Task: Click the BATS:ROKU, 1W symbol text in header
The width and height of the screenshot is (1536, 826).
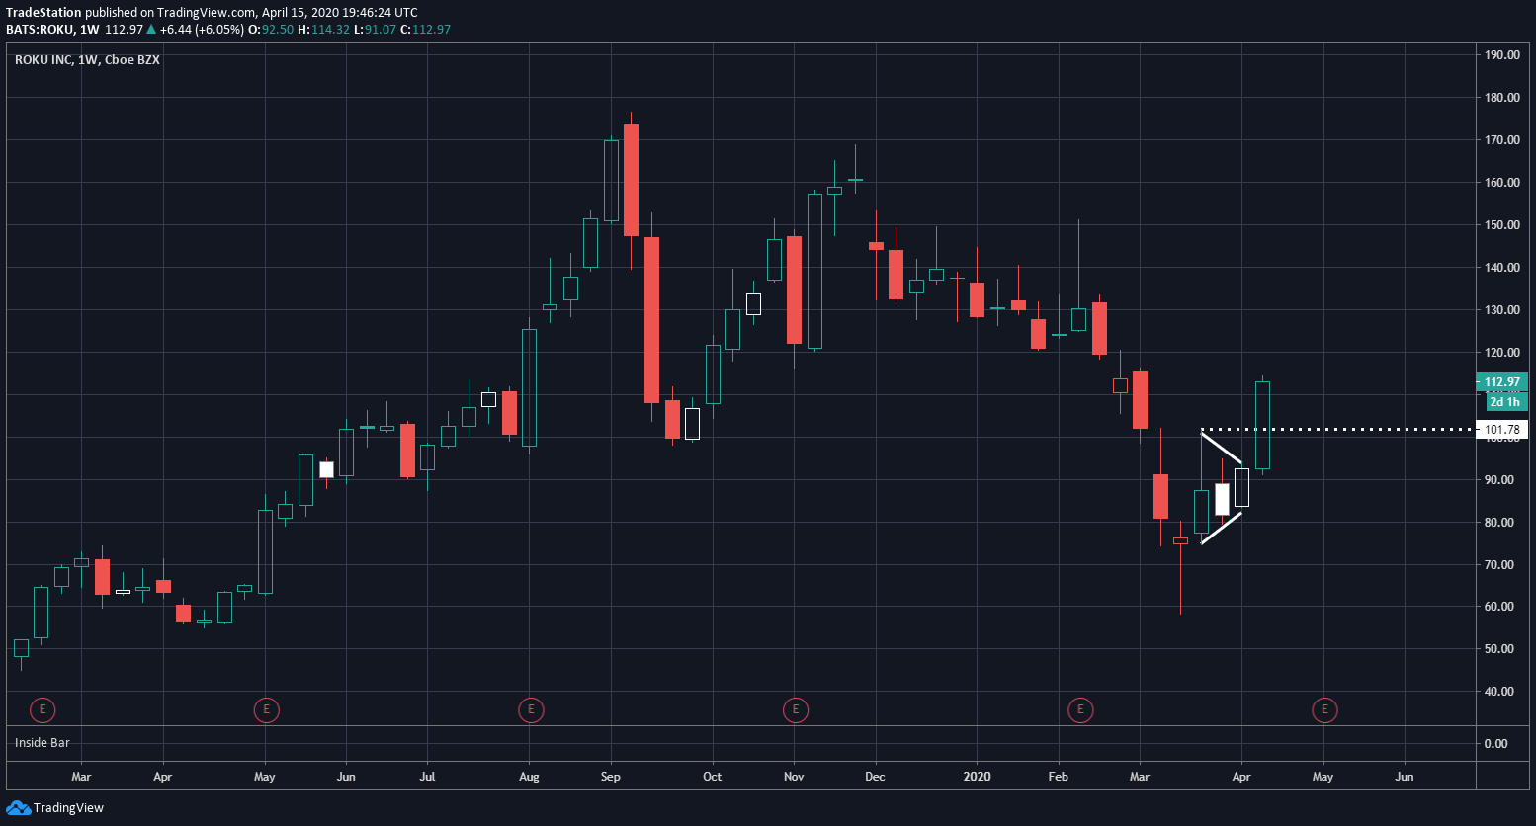Action: tap(52, 30)
